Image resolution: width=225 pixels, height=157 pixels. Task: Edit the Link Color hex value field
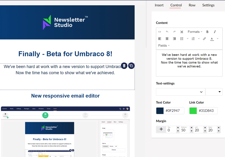point(207,111)
